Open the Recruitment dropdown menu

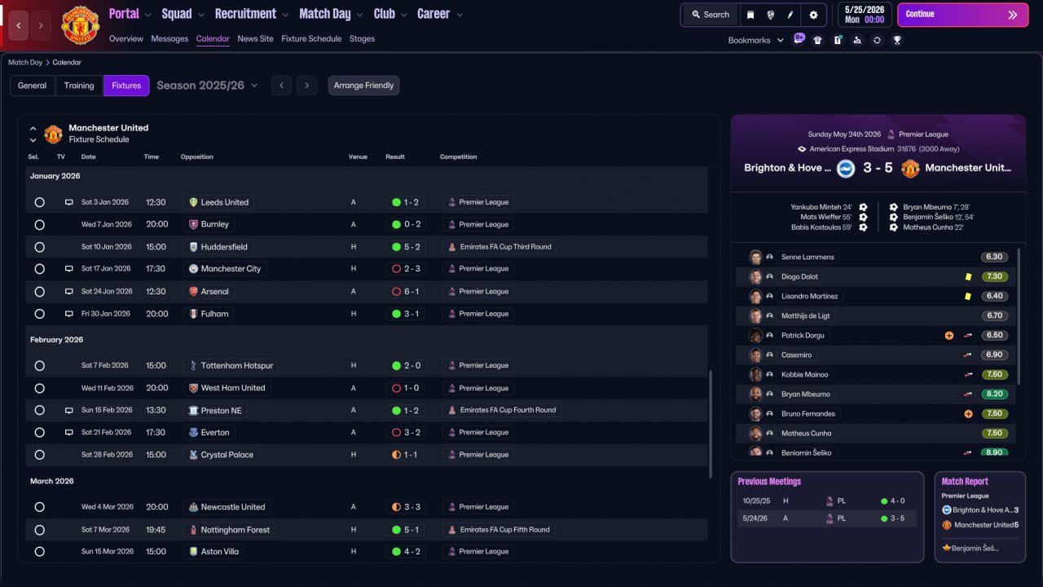point(252,14)
